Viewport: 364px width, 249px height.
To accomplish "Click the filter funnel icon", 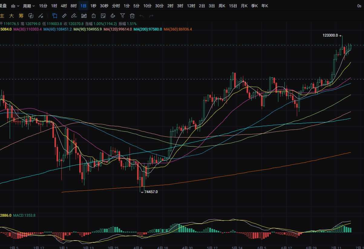I will (x=123, y=16).
